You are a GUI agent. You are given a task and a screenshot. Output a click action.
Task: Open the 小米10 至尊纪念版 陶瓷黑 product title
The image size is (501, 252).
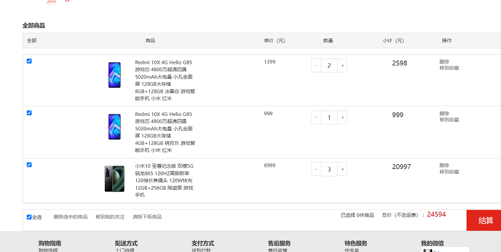[164, 181]
